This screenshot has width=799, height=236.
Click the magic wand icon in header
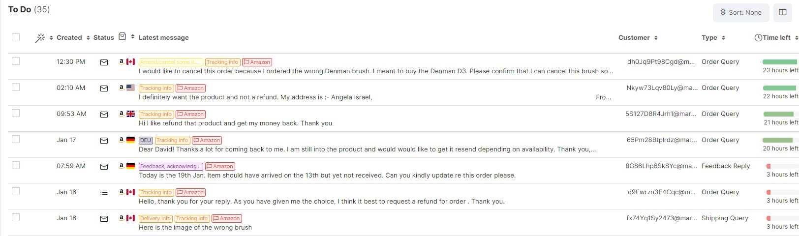coord(40,38)
